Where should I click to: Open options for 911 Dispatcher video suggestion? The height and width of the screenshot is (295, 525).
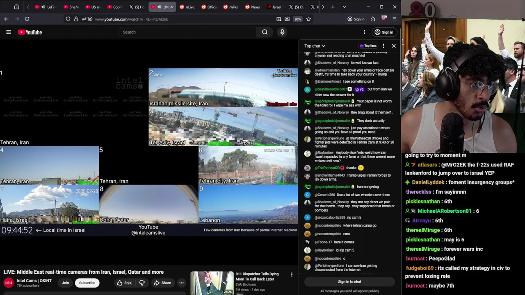[292, 275]
